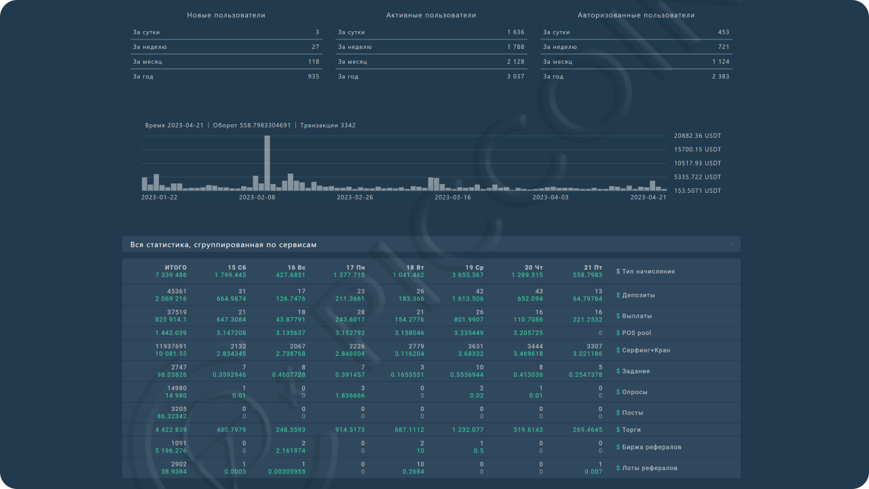869x489 pixels.
Task: Click the dollar icon beside Серфинг+Кран
Action: [618, 350]
